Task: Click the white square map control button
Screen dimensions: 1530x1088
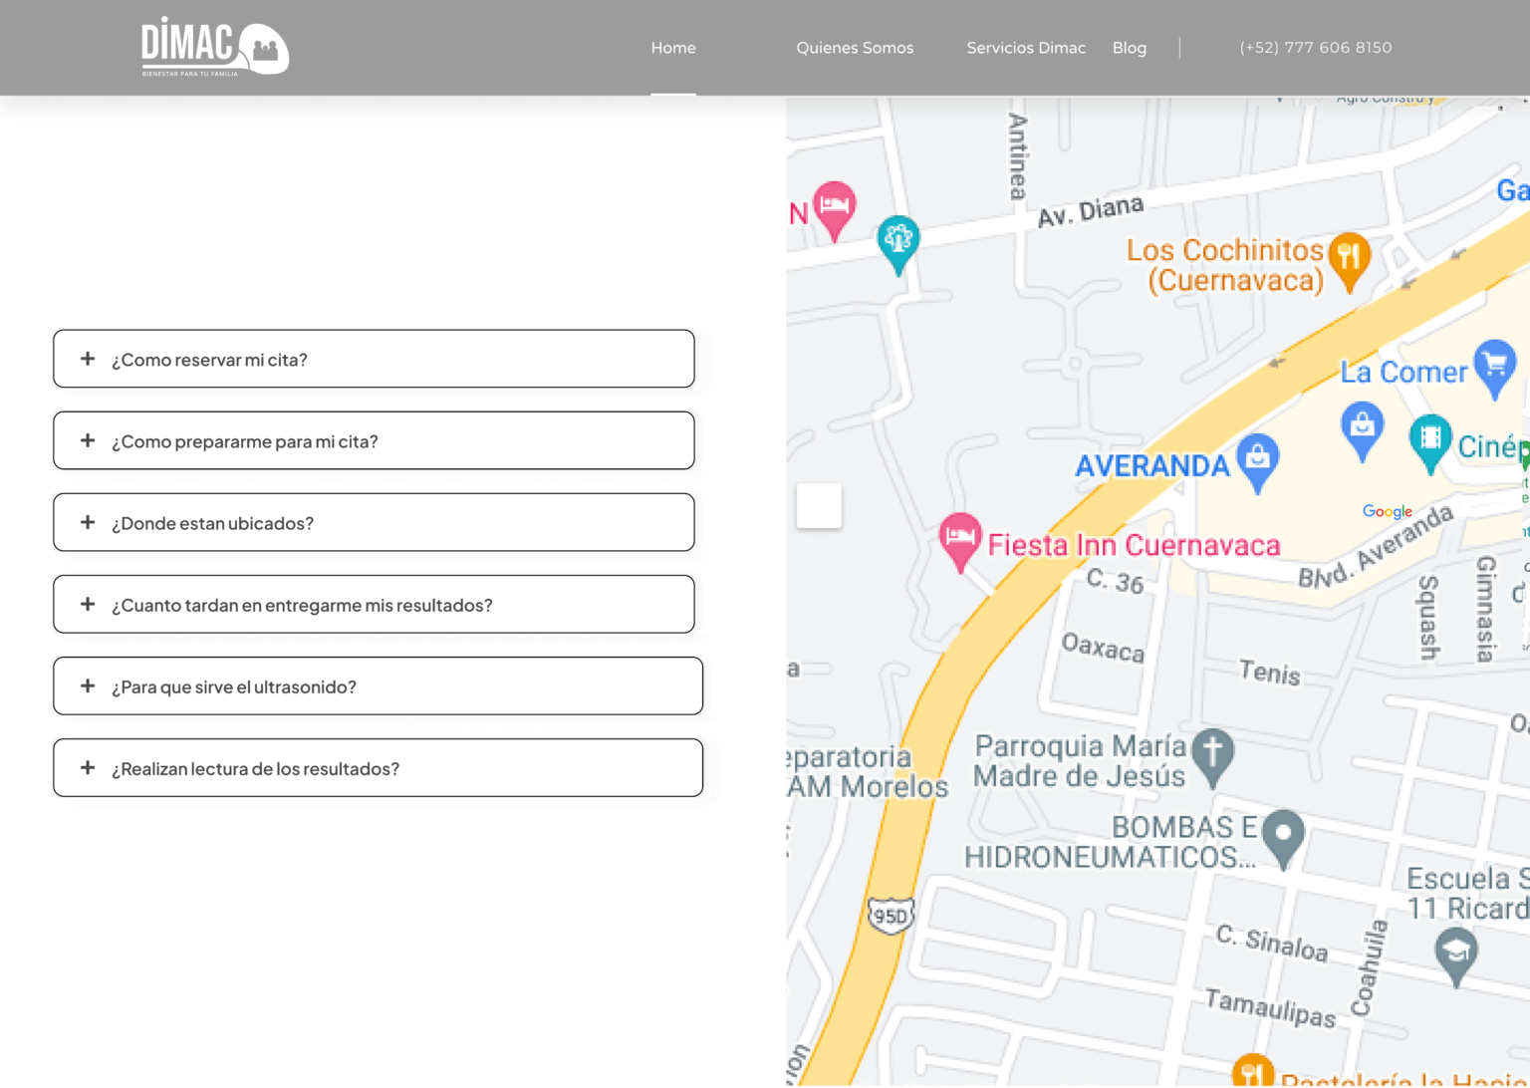Action: click(x=819, y=505)
